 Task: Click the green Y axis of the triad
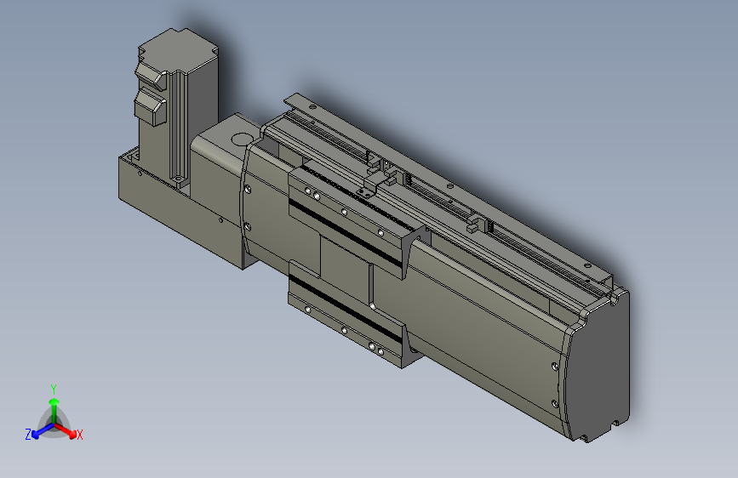[x=54, y=410]
